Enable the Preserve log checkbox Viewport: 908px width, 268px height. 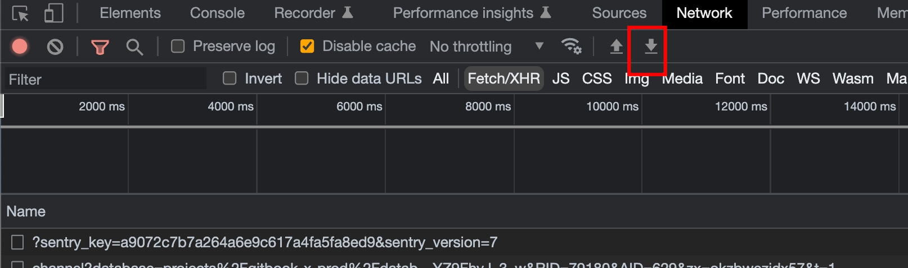178,46
